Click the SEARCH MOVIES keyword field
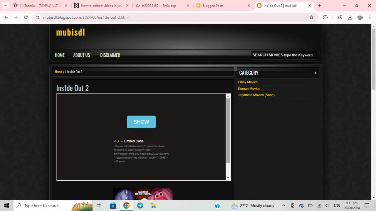 [284, 55]
